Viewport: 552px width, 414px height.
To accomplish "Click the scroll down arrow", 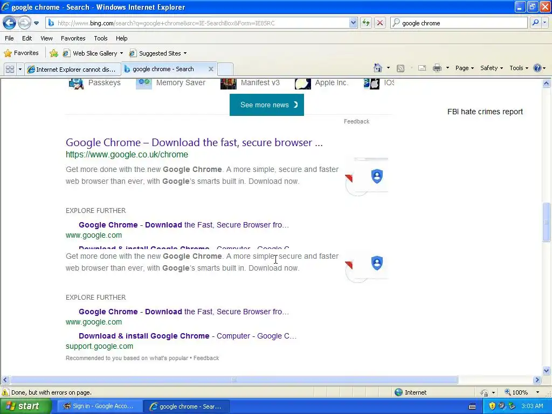I will [x=546, y=370].
